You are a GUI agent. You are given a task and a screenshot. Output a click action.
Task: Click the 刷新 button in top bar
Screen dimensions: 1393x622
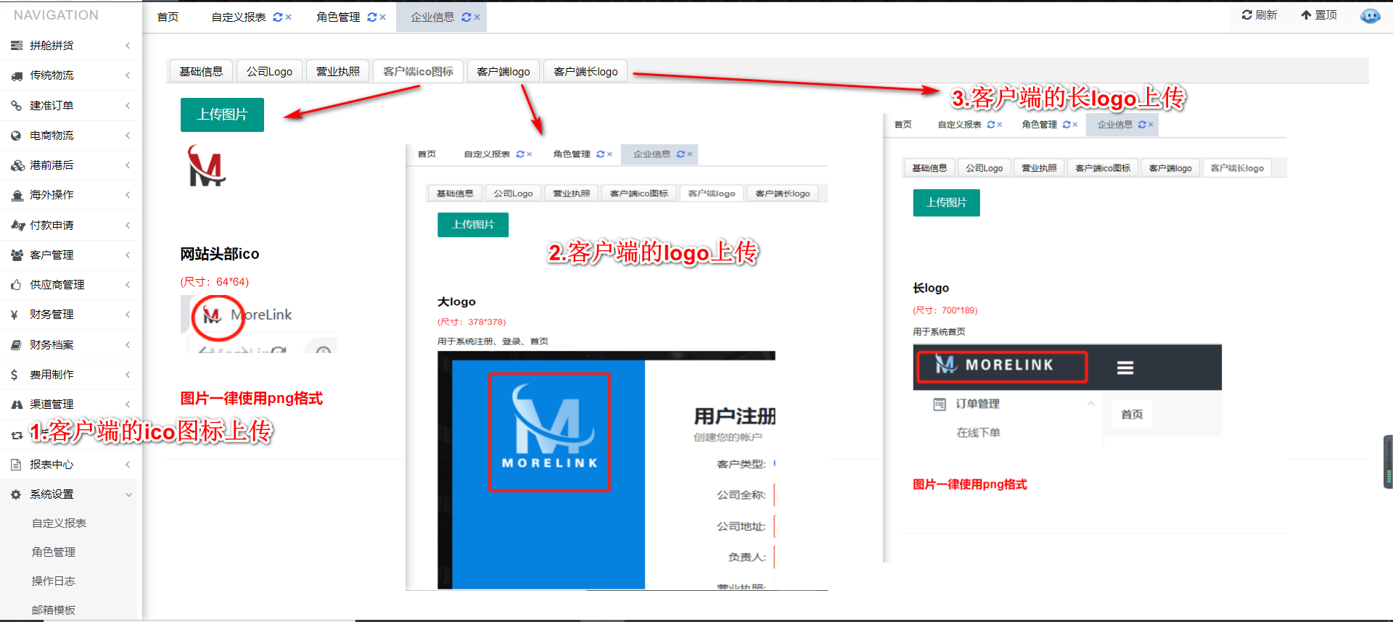(1260, 15)
